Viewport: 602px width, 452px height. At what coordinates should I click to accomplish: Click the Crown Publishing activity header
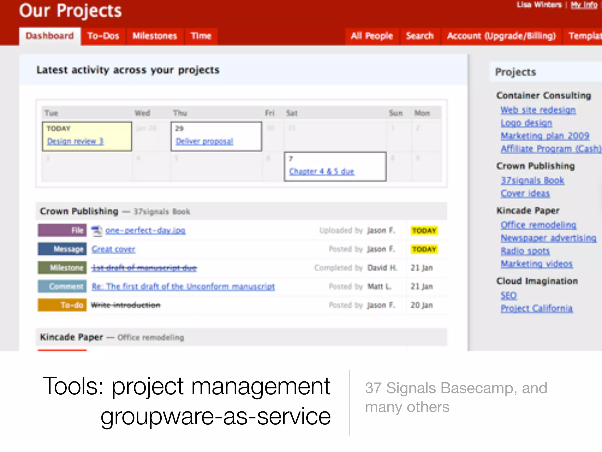pyautogui.click(x=241, y=211)
